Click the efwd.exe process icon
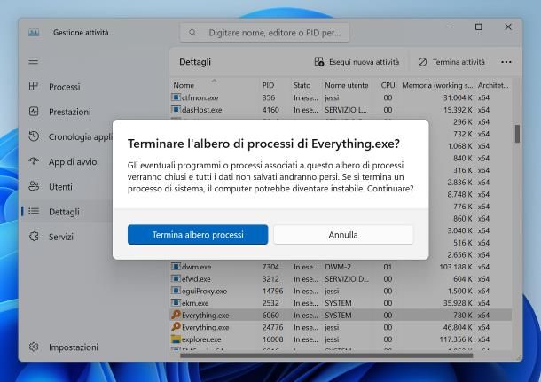 (176, 278)
